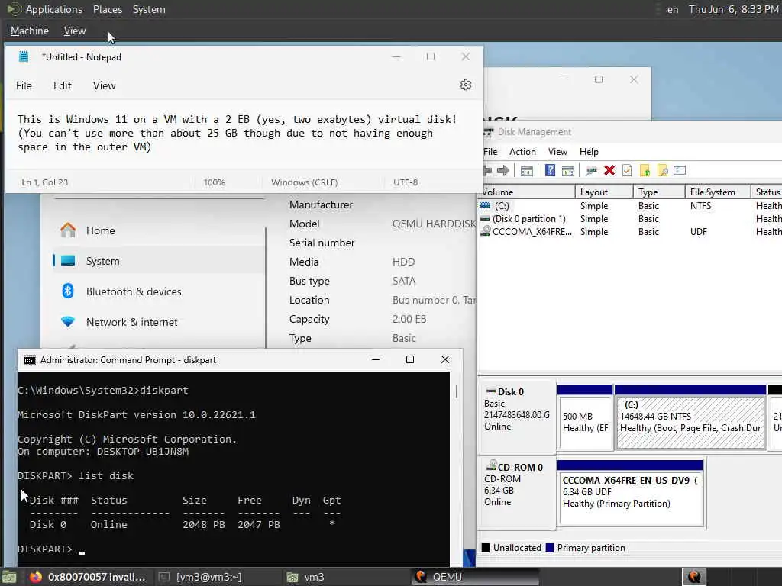Viewport: 782px width, 586px height.
Task: Click the CCCOMA_X64FRE volume disc icon in list
Action: 485,231
